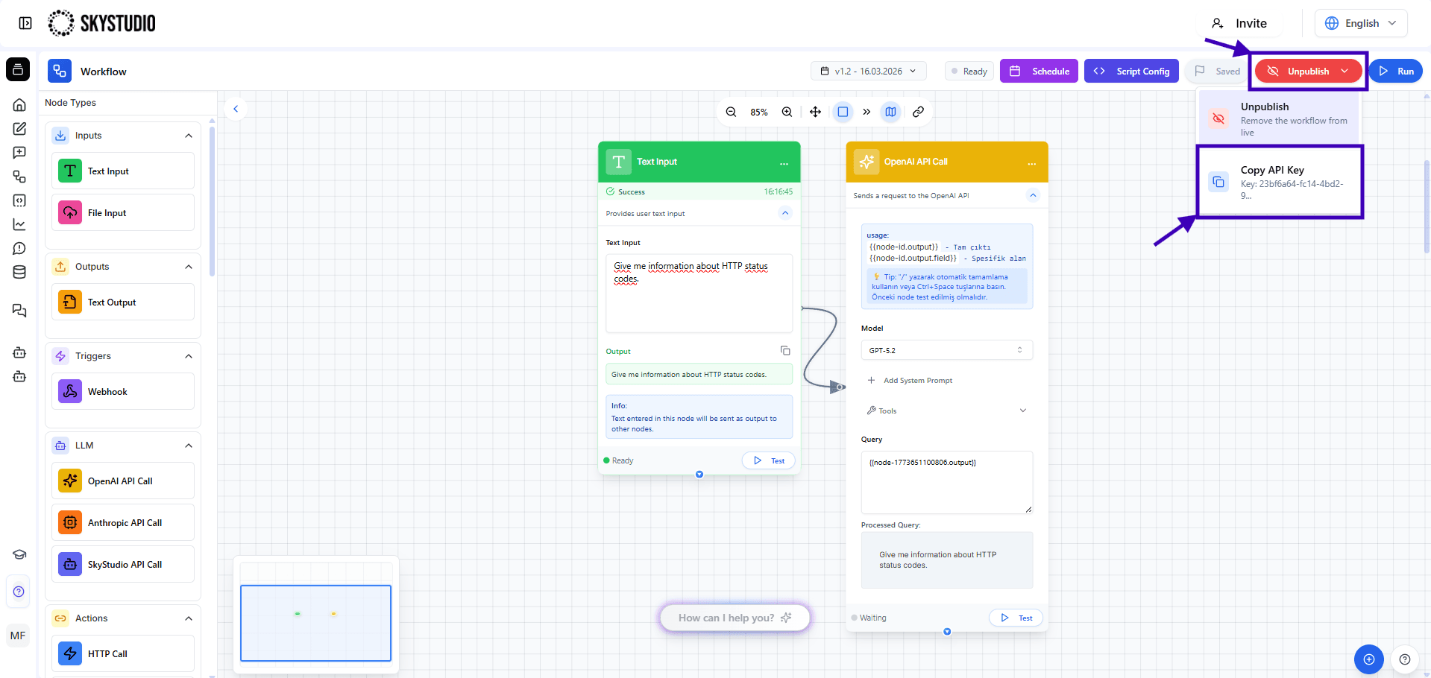The image size is (1431, 678).
Task: Choose File Input node type
Action: click(x=123, y=213)
